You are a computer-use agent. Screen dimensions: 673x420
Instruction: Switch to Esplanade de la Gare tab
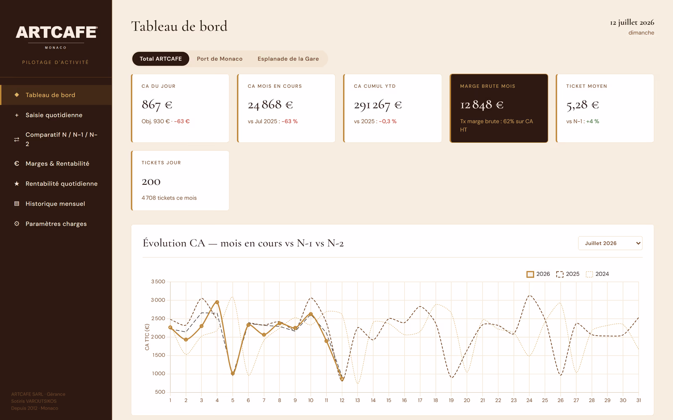tap(288, 59)
